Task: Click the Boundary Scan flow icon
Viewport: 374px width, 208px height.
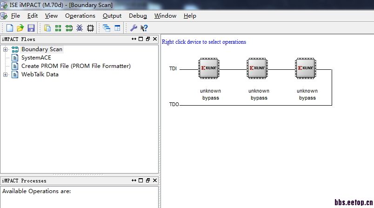Action: click(x=15, y=49)
